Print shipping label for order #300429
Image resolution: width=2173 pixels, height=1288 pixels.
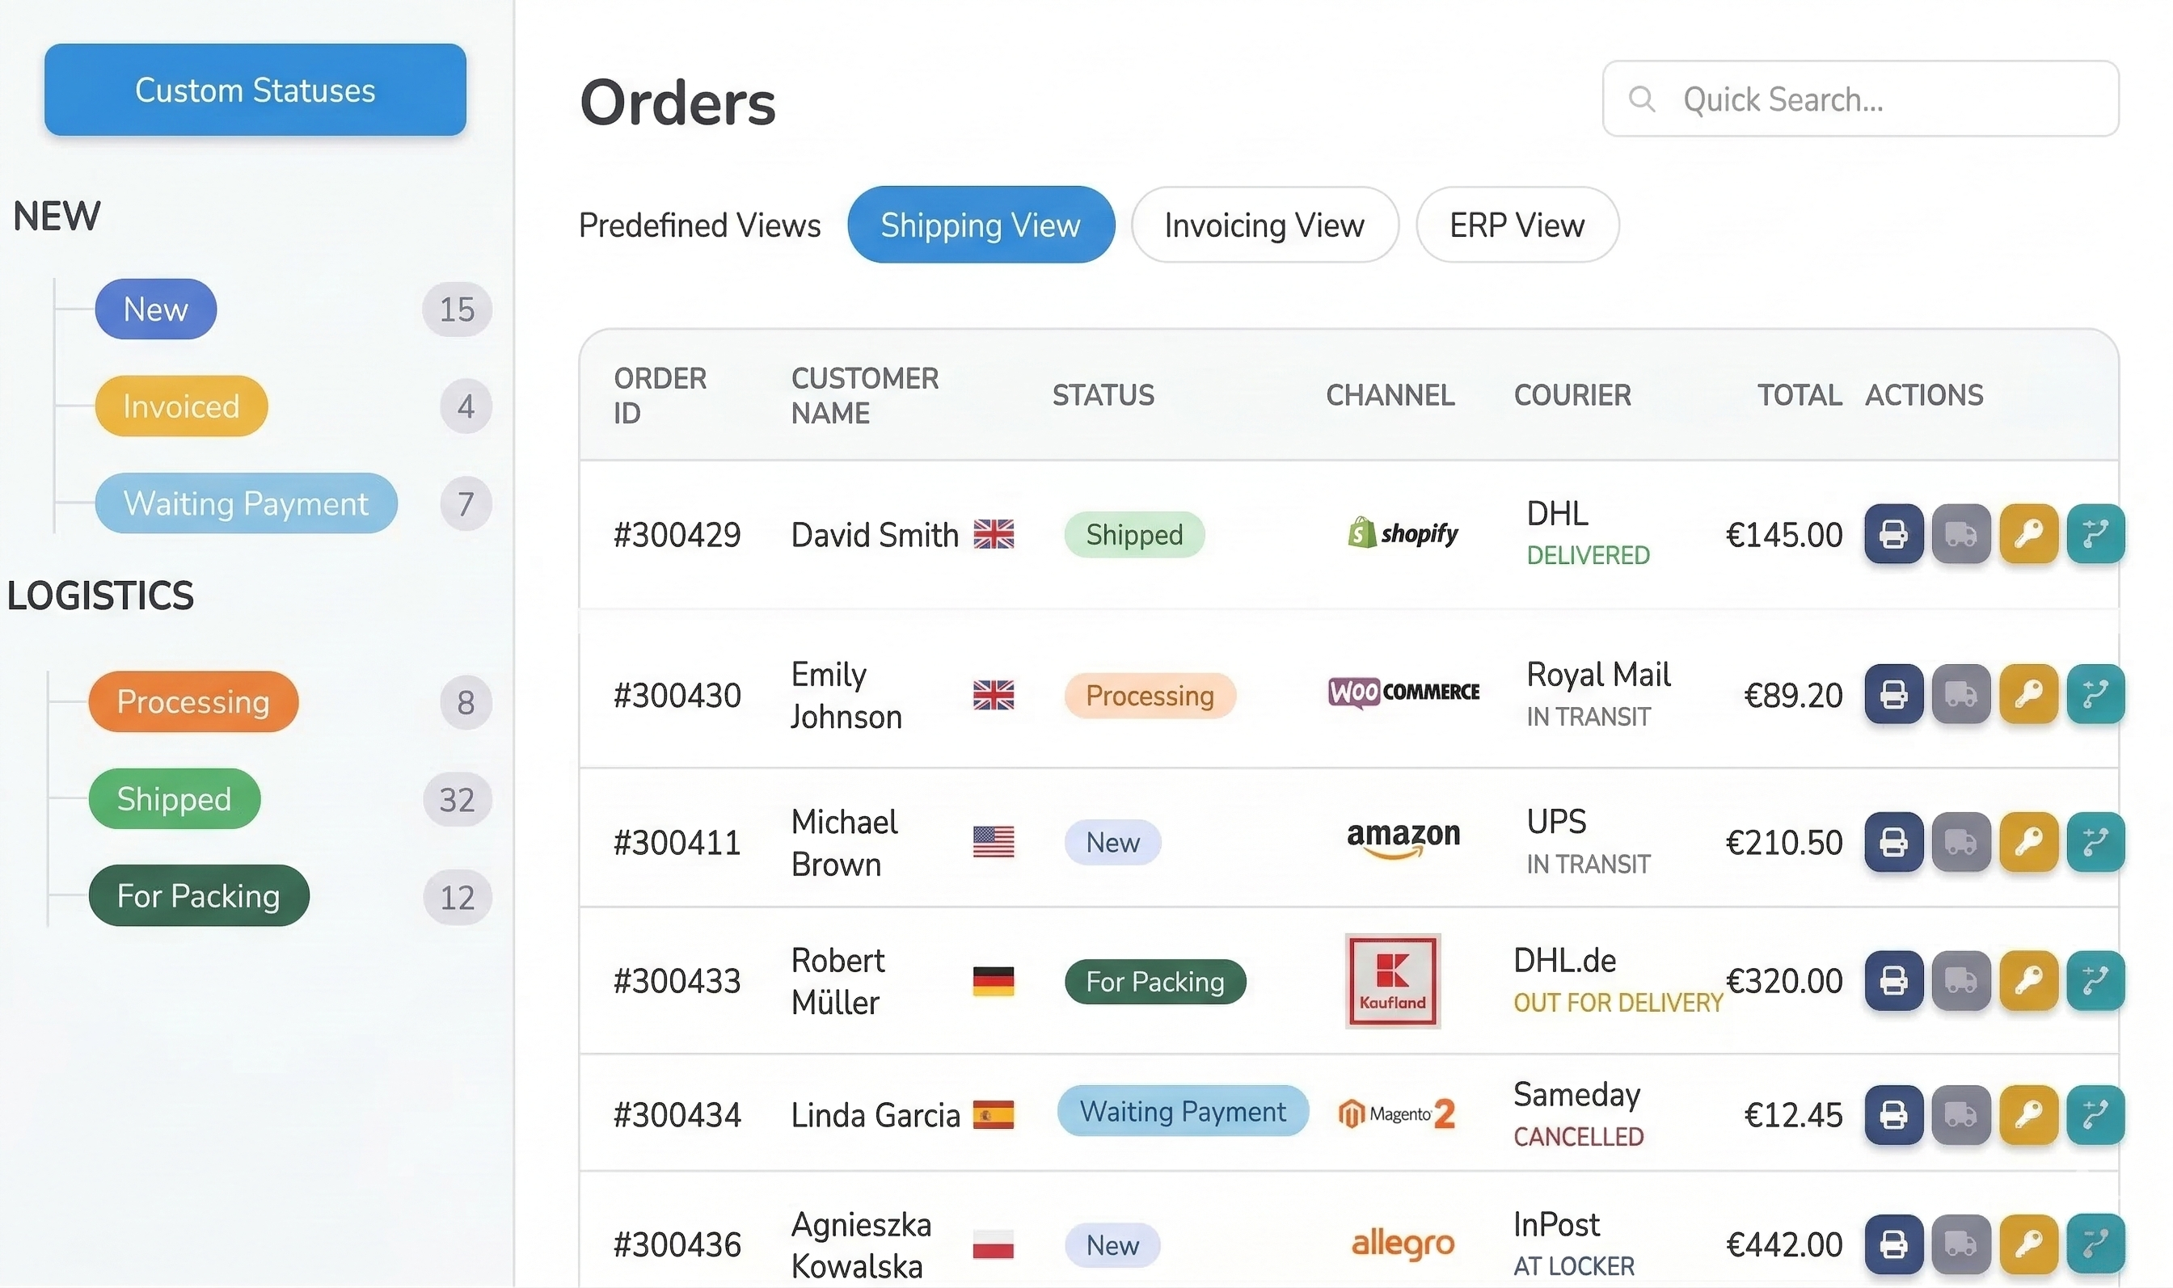coord(1893,535)
